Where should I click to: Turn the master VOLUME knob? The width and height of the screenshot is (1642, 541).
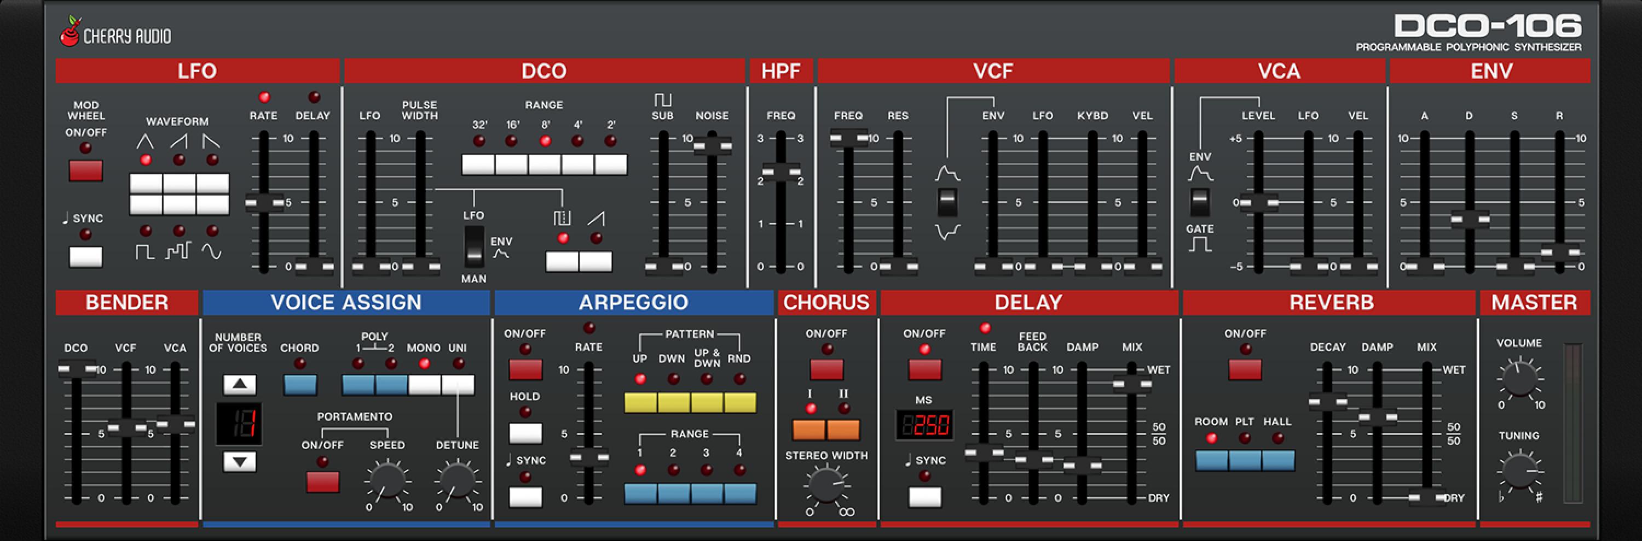1520,379
